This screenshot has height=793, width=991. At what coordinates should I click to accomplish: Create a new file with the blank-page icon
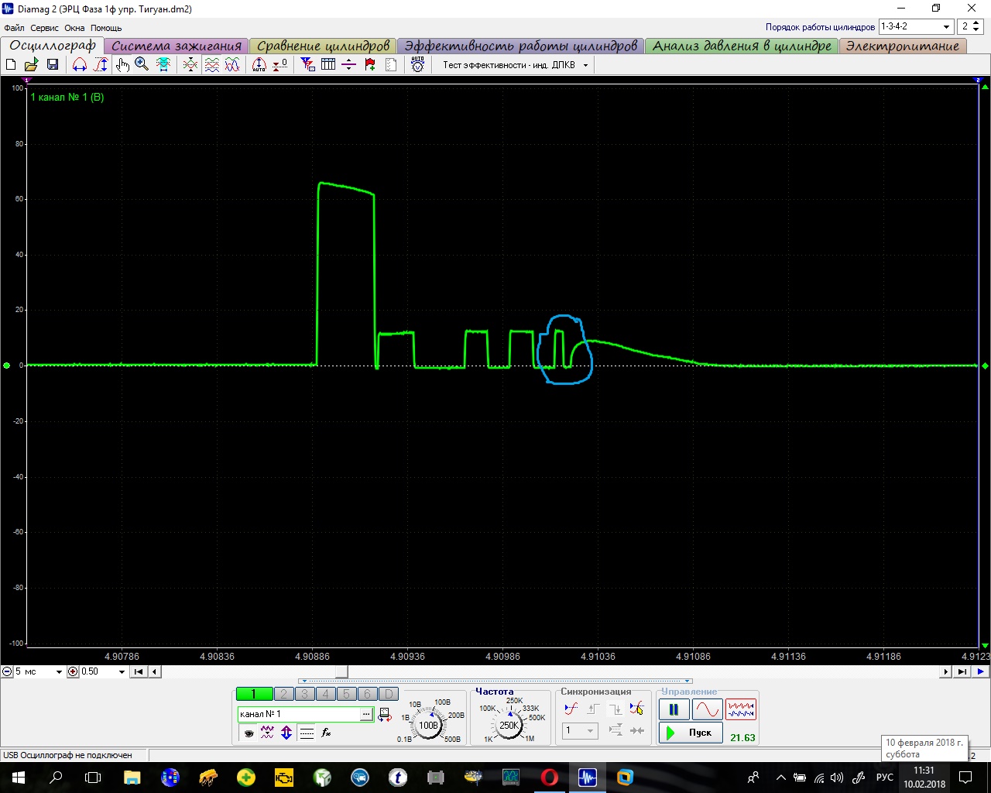point(11,65)
